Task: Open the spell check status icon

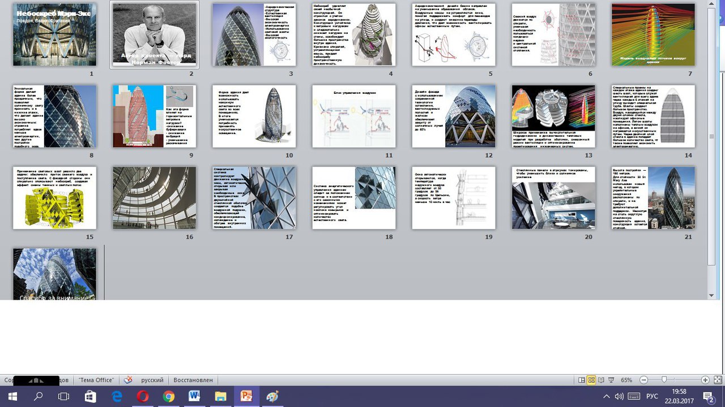Action: pos(129,380)
